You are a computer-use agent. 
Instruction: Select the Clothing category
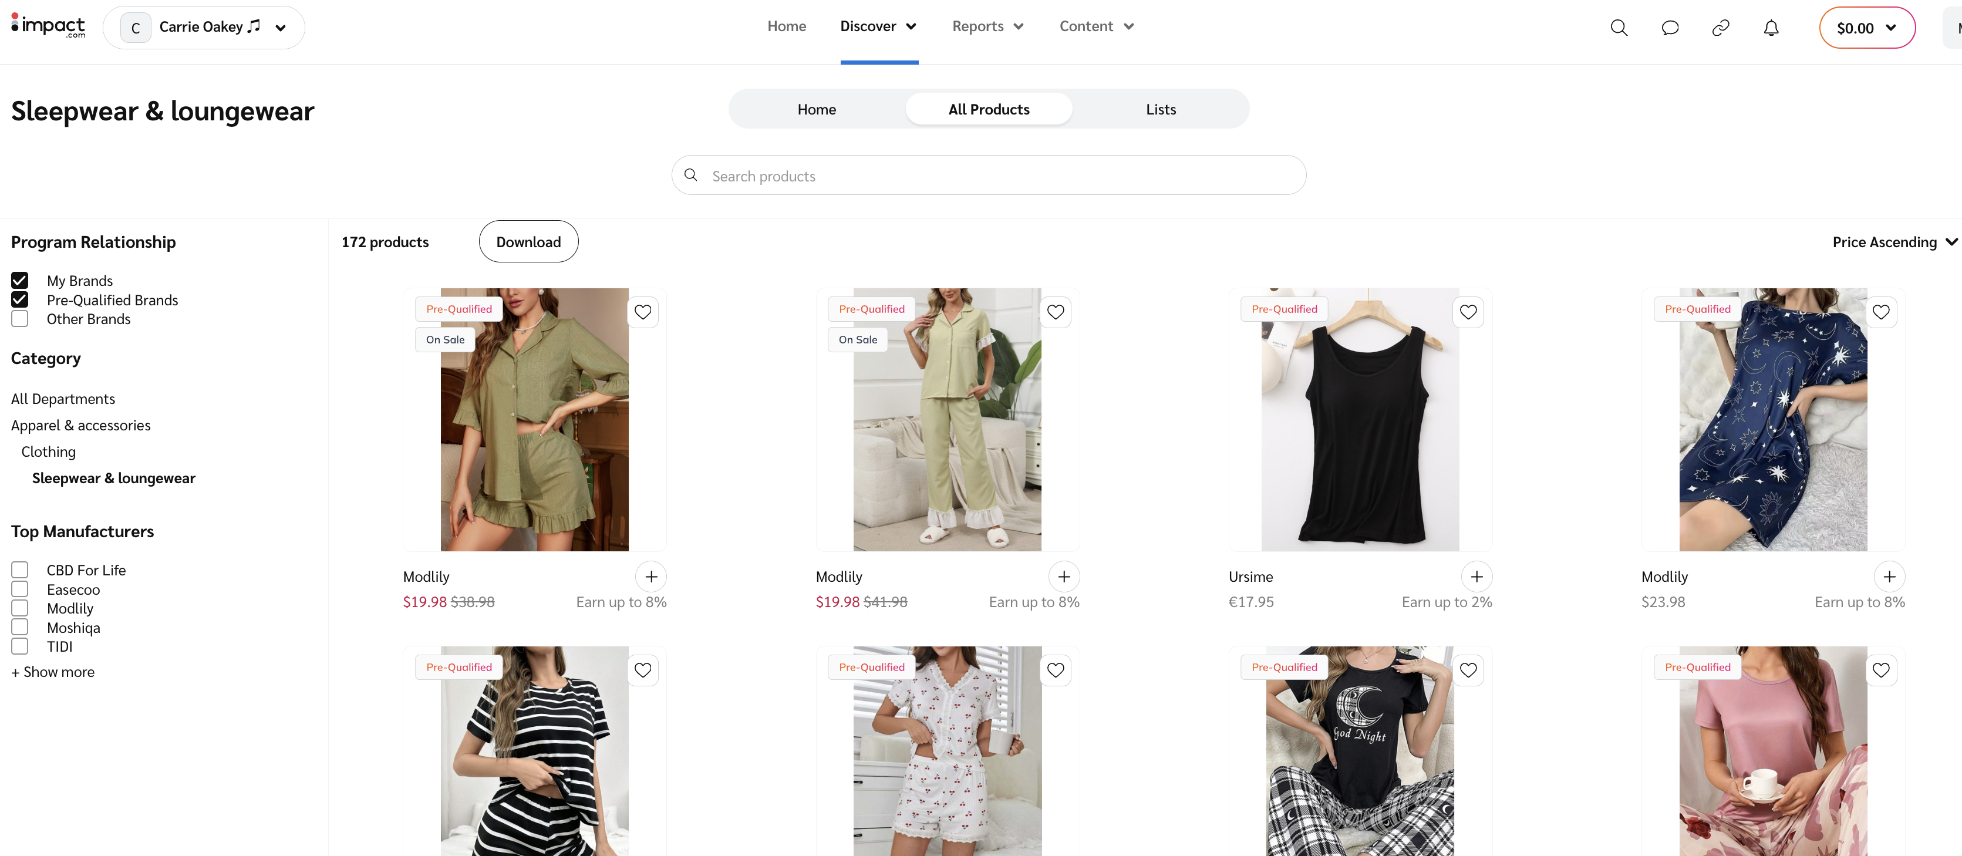point(48,451)
